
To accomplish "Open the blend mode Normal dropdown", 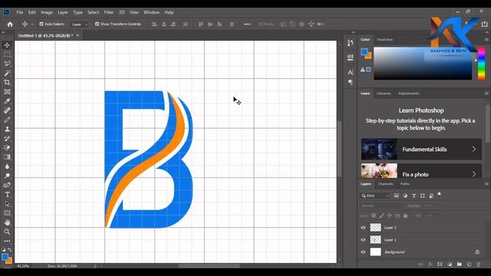I will click(382, 206).
